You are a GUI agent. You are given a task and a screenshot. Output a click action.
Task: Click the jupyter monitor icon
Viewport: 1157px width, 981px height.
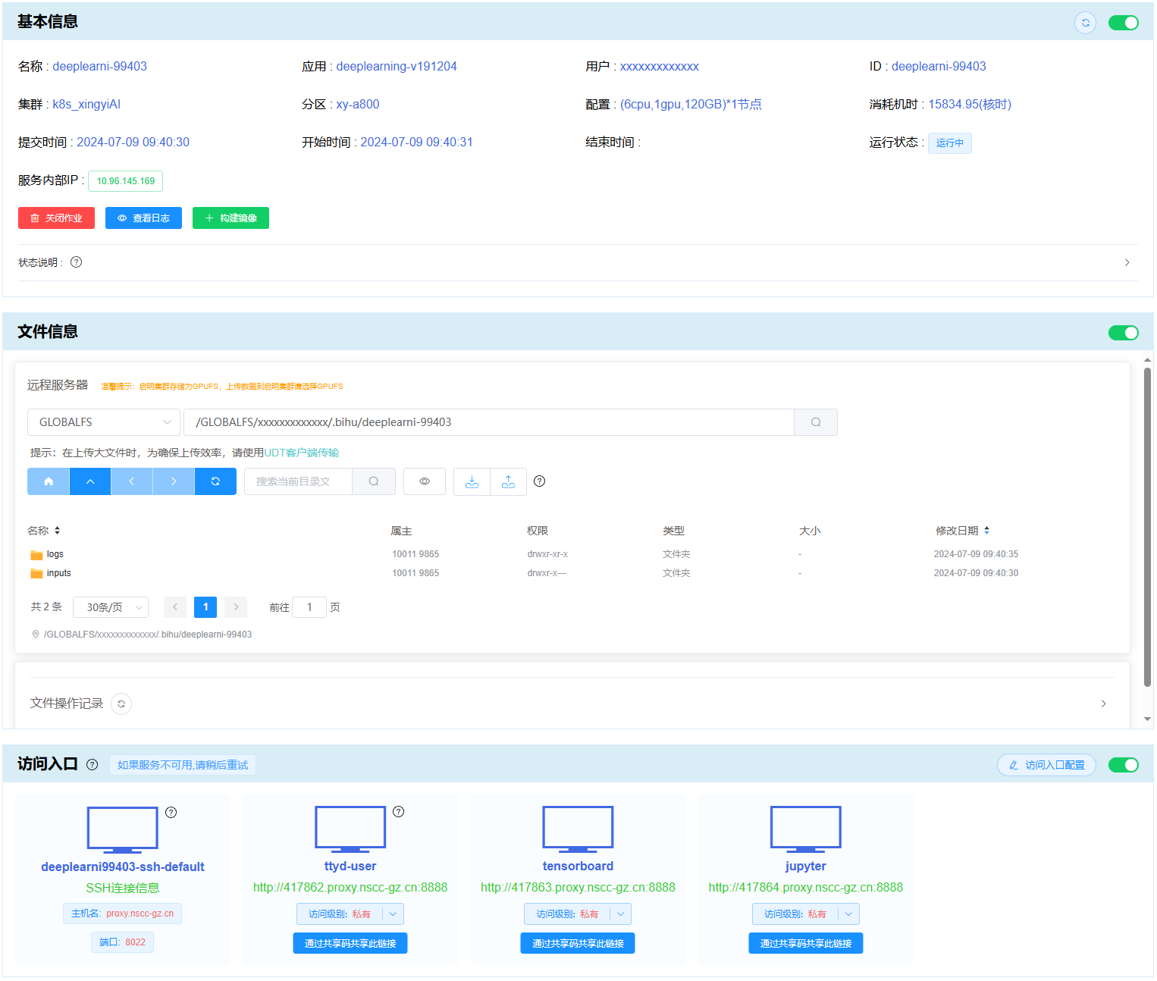click(806, 829)
